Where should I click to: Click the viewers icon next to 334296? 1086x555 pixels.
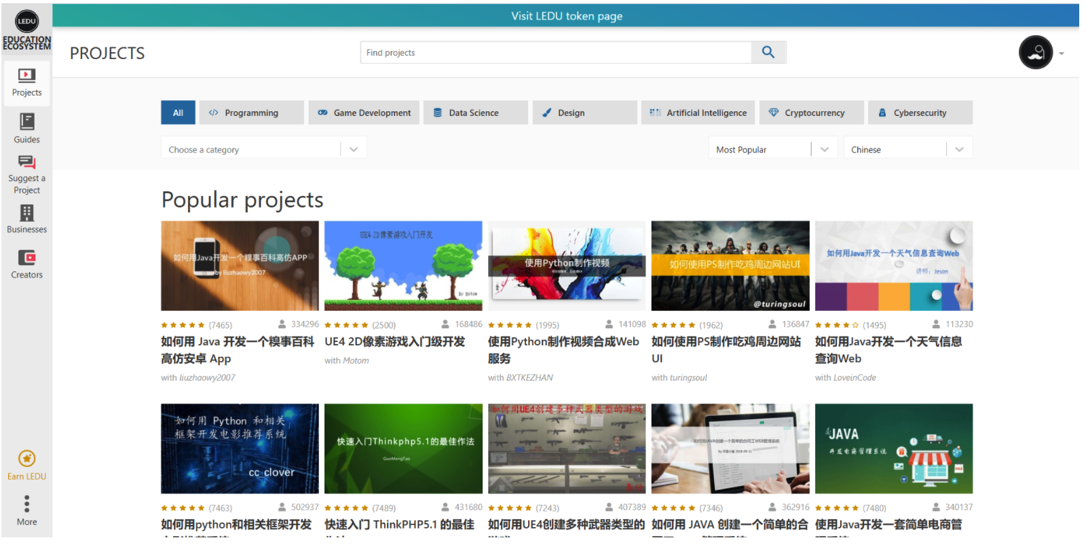[282, 324]
